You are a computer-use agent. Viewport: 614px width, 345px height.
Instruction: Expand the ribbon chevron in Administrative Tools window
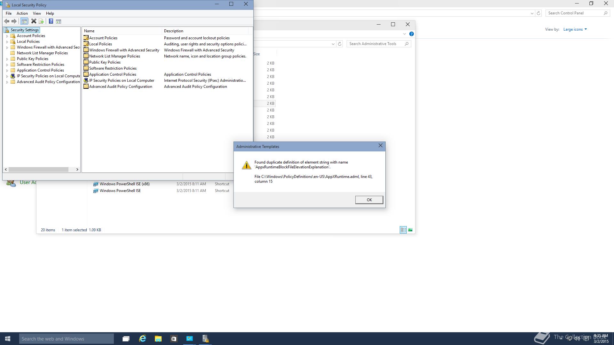[404, 34]
